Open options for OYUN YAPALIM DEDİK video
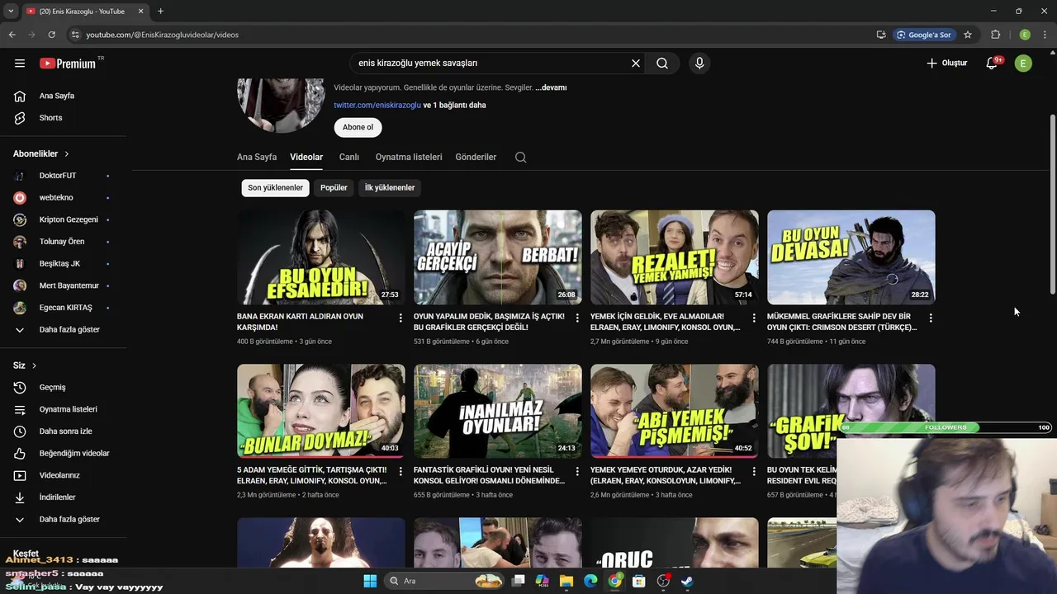1057x594 pixels. click(x=577, y=318)
